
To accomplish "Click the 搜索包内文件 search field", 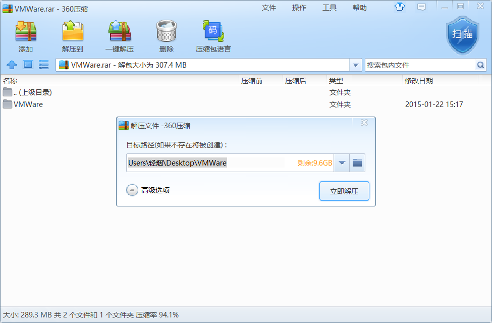I will coord(420,65).
